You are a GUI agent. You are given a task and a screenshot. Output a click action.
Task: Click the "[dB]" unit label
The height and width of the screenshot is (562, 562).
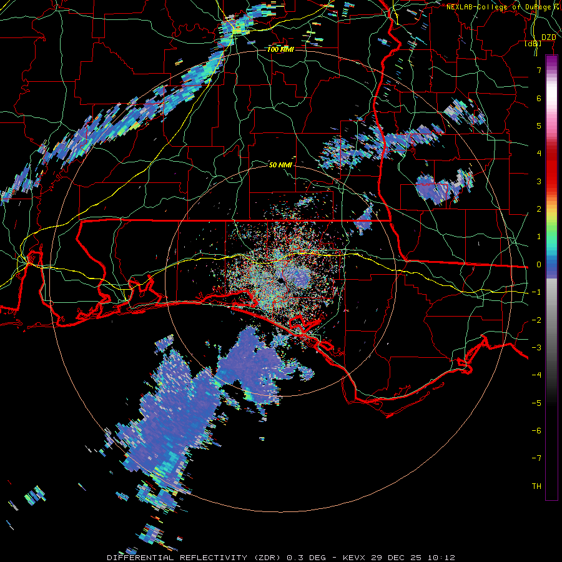point(533,44)
